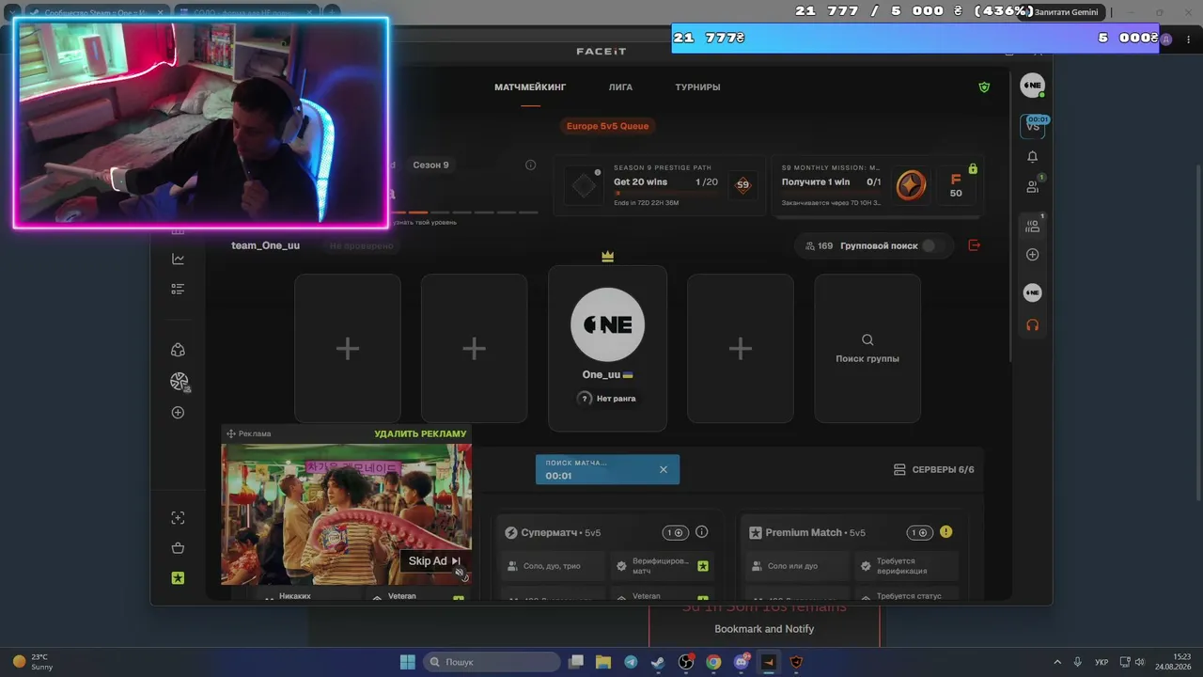Open Discord from the taskbar
1203x677 pixels.
(742, 662)
